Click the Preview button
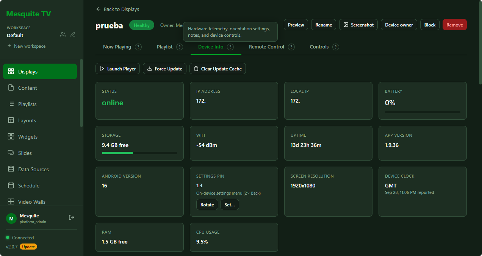 [296, 25]
